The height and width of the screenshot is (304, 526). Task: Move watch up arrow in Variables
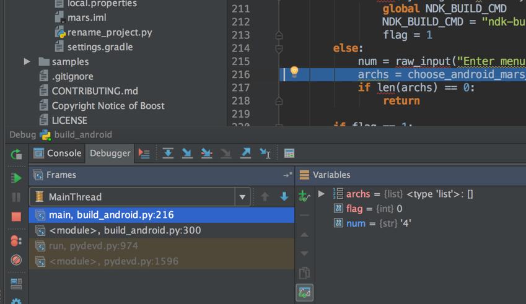[x=304, y=235]
